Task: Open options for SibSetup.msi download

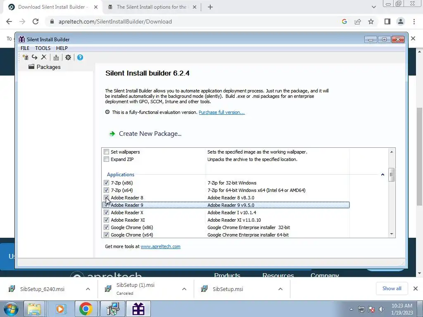Action: click(x=280, y=289)
